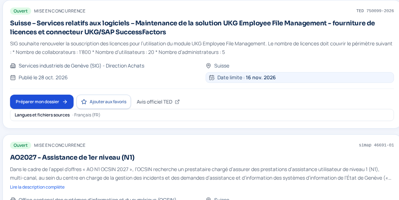This screenshot has width=399, height=200.
Task: Click the 'Préparer mon dossier' button
Action: (x=42, y=102)
